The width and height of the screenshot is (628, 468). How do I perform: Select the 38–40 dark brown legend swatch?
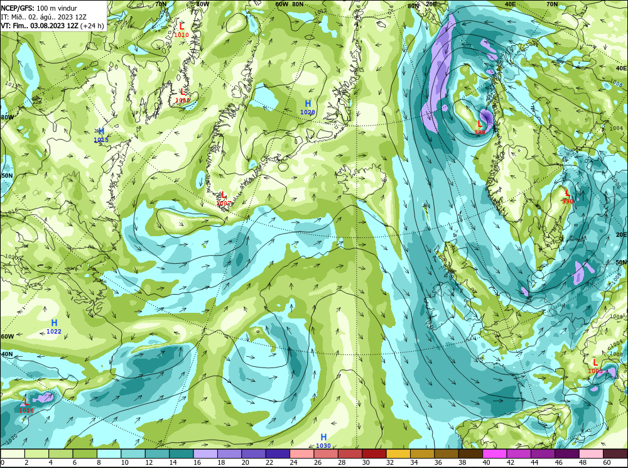[x=470, y=454]
